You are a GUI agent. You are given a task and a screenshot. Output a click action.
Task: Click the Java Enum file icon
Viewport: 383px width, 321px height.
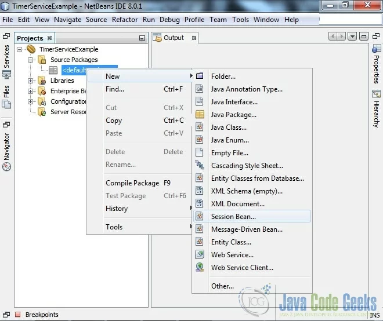[x=200, y=140]
